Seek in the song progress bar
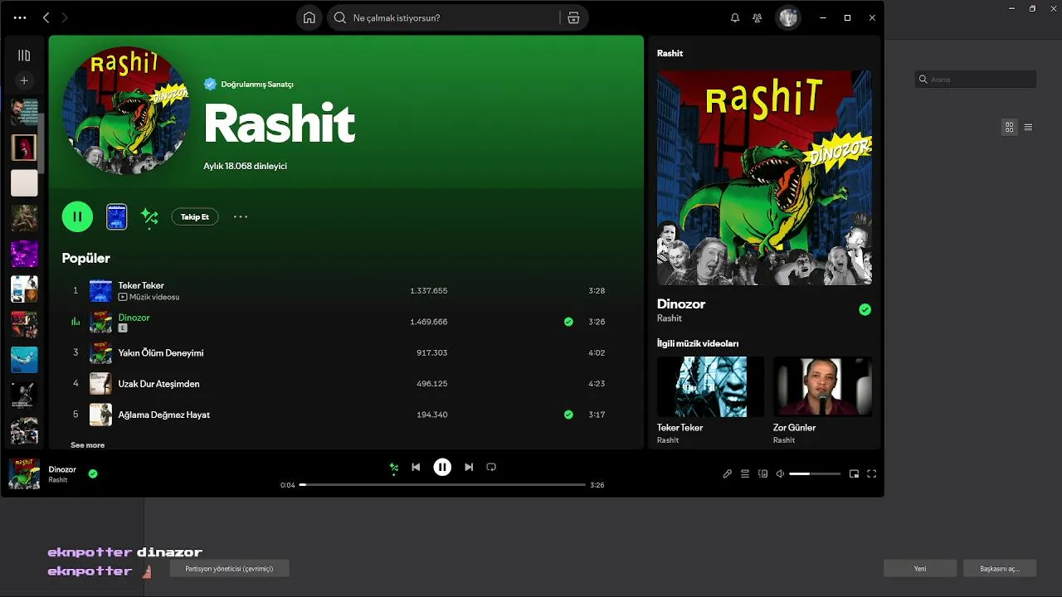Image resolution: width=1062 pixels, height=597 pixels. click(x=442, y=484)
